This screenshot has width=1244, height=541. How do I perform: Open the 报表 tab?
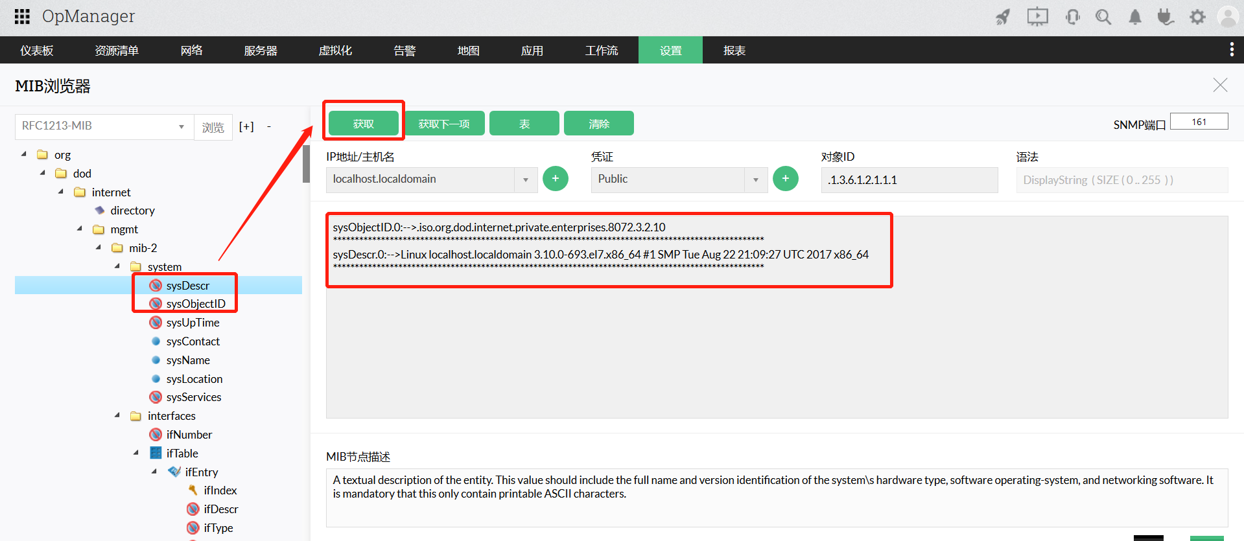734,51
